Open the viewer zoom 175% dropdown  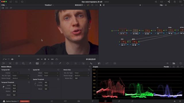[4, 5]
